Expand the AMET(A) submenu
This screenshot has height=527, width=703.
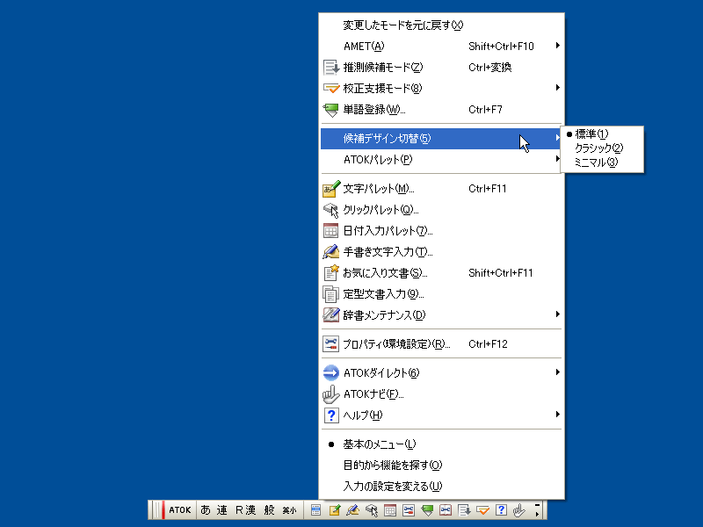pyautogui.click(x=441, y=47)
